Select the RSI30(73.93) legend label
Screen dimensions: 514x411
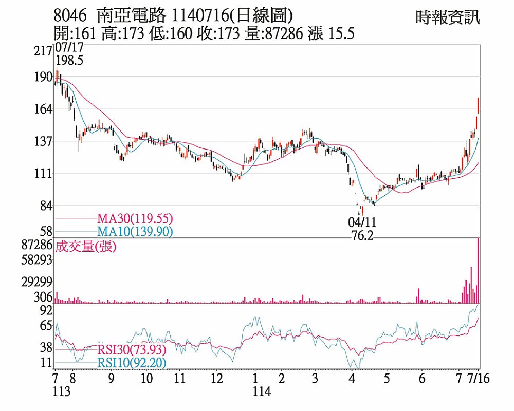pyautogui.click(x=132, y=350)
